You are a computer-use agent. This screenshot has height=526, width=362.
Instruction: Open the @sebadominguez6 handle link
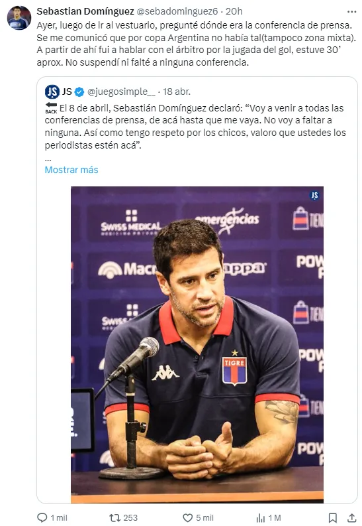coord(177,11)
